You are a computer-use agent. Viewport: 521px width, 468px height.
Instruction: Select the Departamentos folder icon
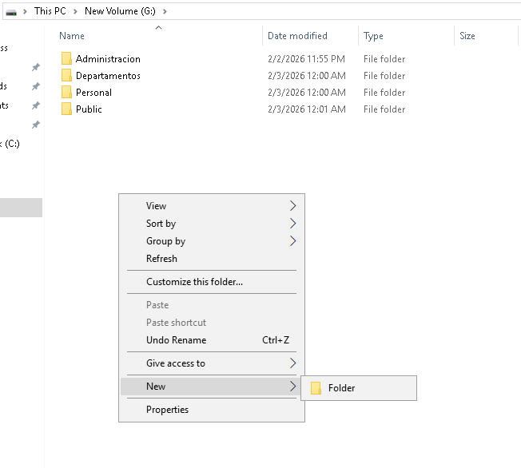66,76
